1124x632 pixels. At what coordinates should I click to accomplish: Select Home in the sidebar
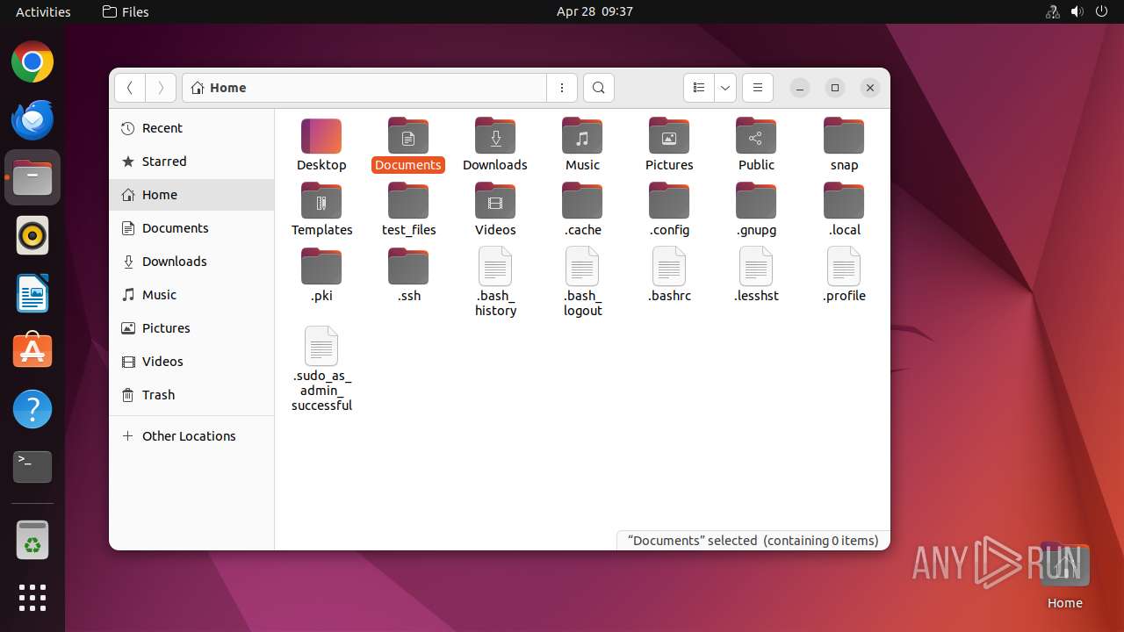pos(191,195)
